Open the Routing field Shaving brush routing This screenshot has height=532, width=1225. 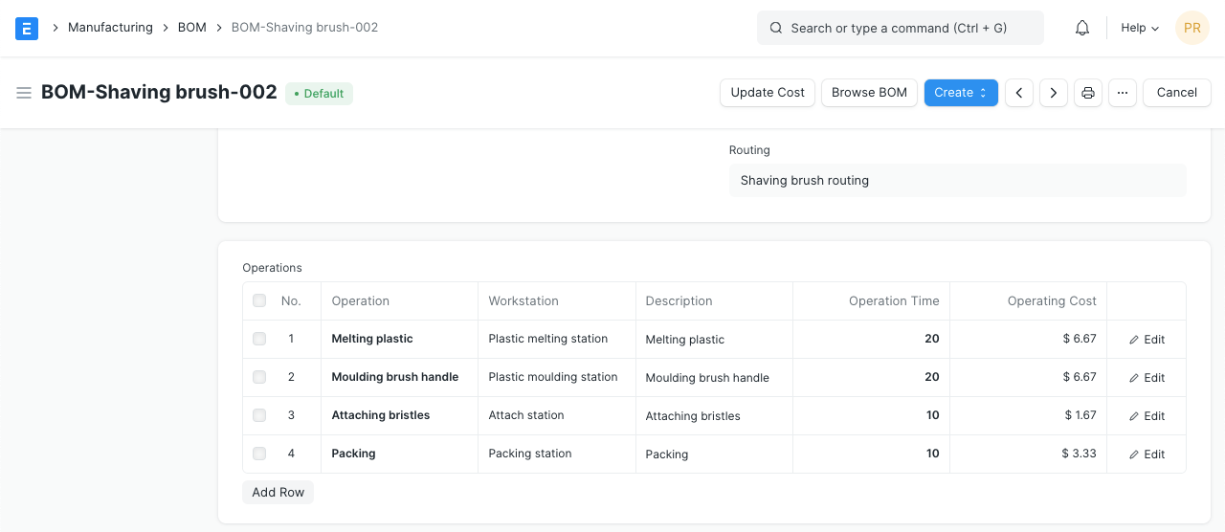(957, 180)
